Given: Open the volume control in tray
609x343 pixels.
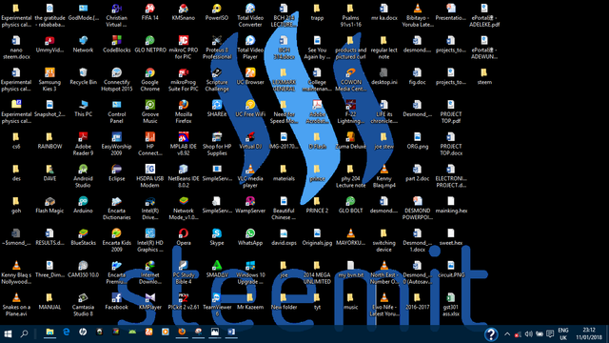Looking at the screenshot, I should 528,334.
